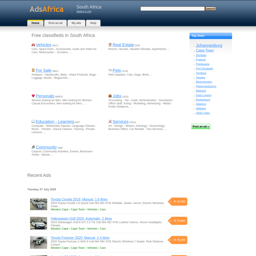Open Port Elizabeth city link
The width and height of the screenshot is (256, 256).
[205, 69]
